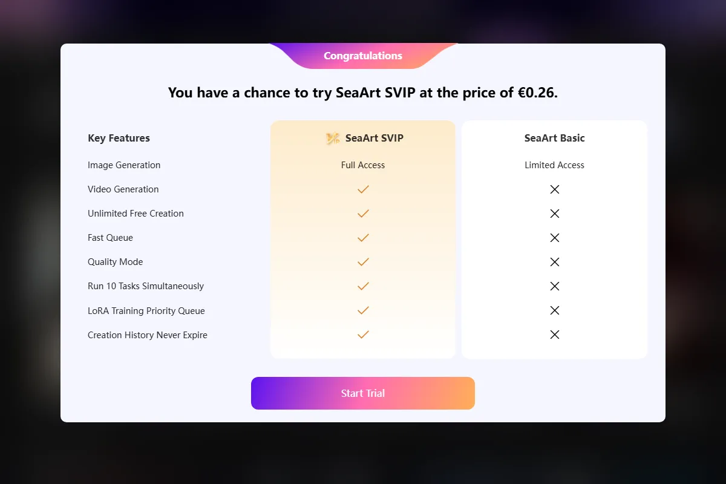Click the Creation History Never Expire label
The image size is (726, 484).
tap(148, 335)
